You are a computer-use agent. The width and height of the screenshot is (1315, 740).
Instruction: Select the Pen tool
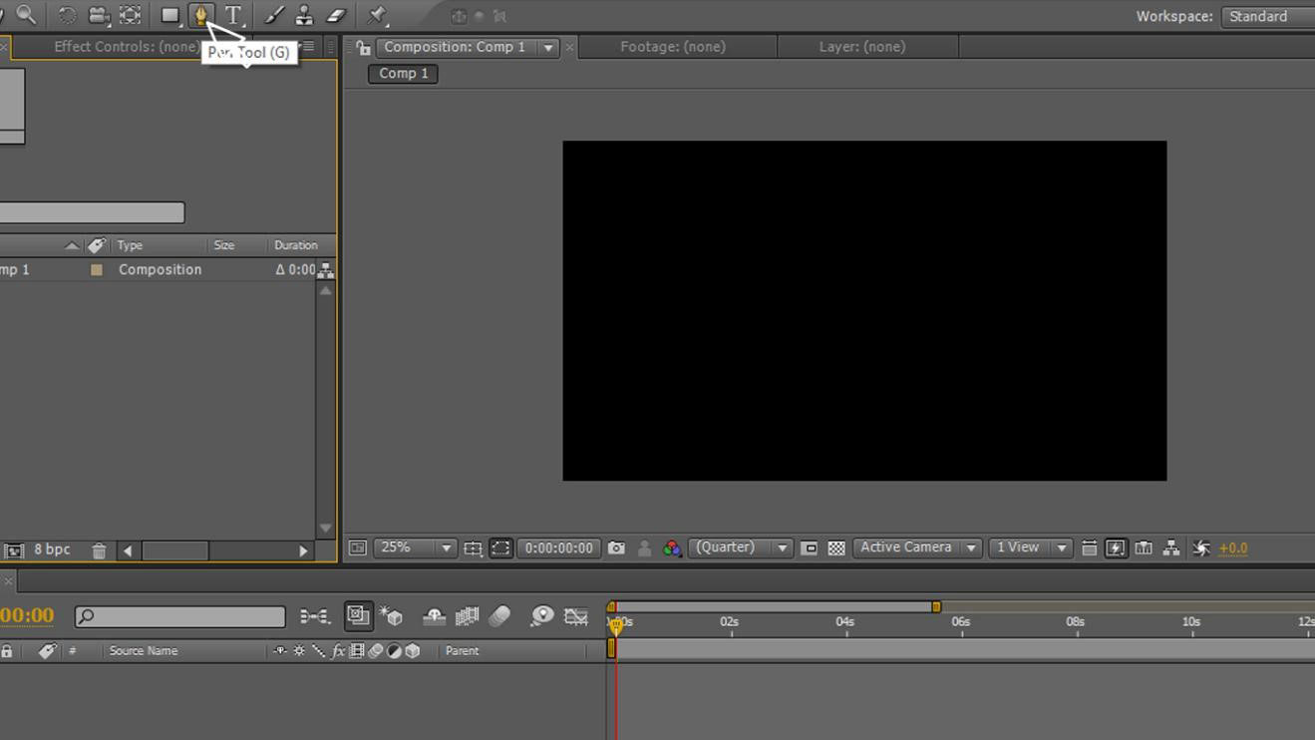tap(199, 15)
